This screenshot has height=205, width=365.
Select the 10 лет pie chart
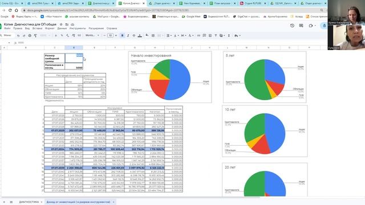[x=265, y=131]
